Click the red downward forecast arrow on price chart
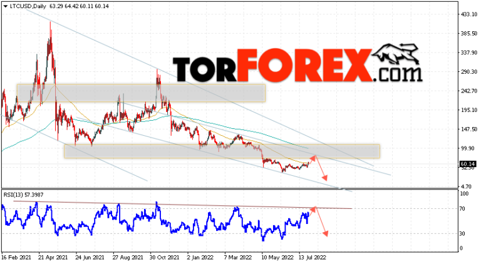The image size is (481, 264). 322,168
